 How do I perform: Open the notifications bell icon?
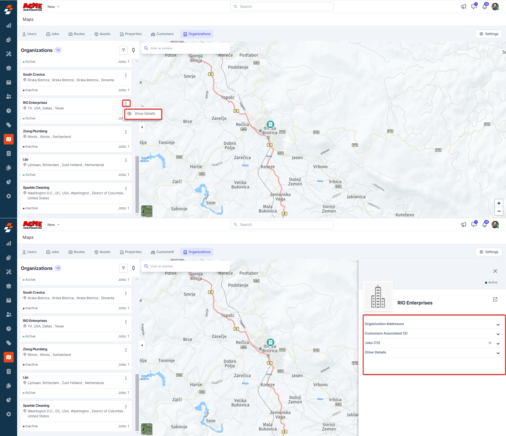(x=484, y=7)
